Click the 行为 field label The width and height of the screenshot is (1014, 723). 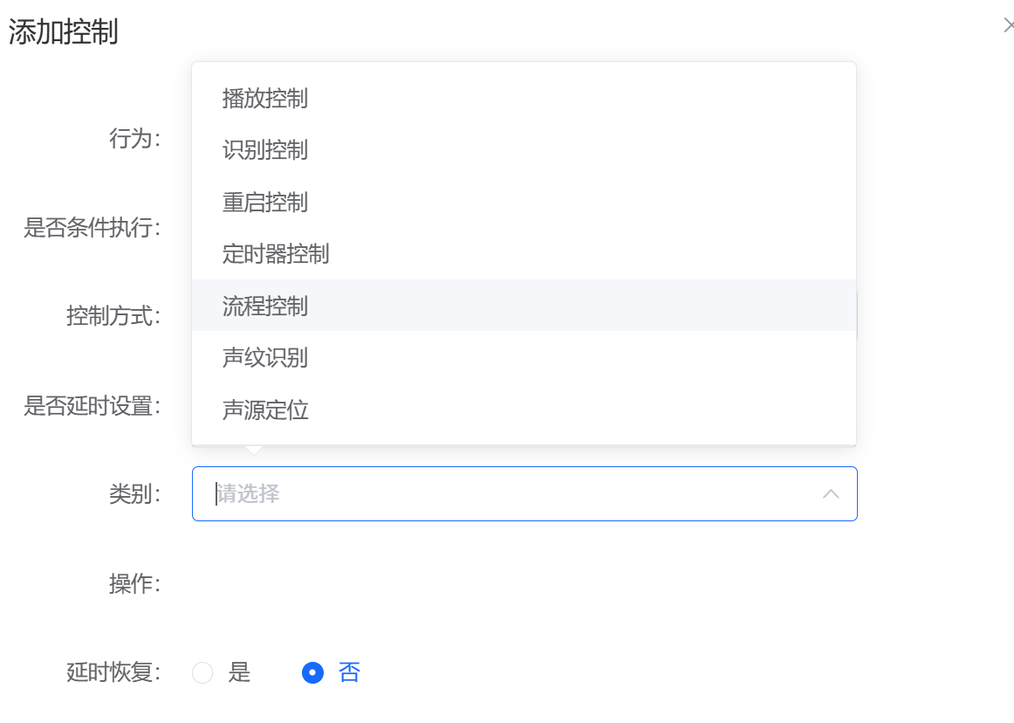click(137, 138)
